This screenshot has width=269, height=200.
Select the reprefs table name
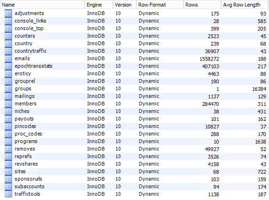tap(23, 156)
